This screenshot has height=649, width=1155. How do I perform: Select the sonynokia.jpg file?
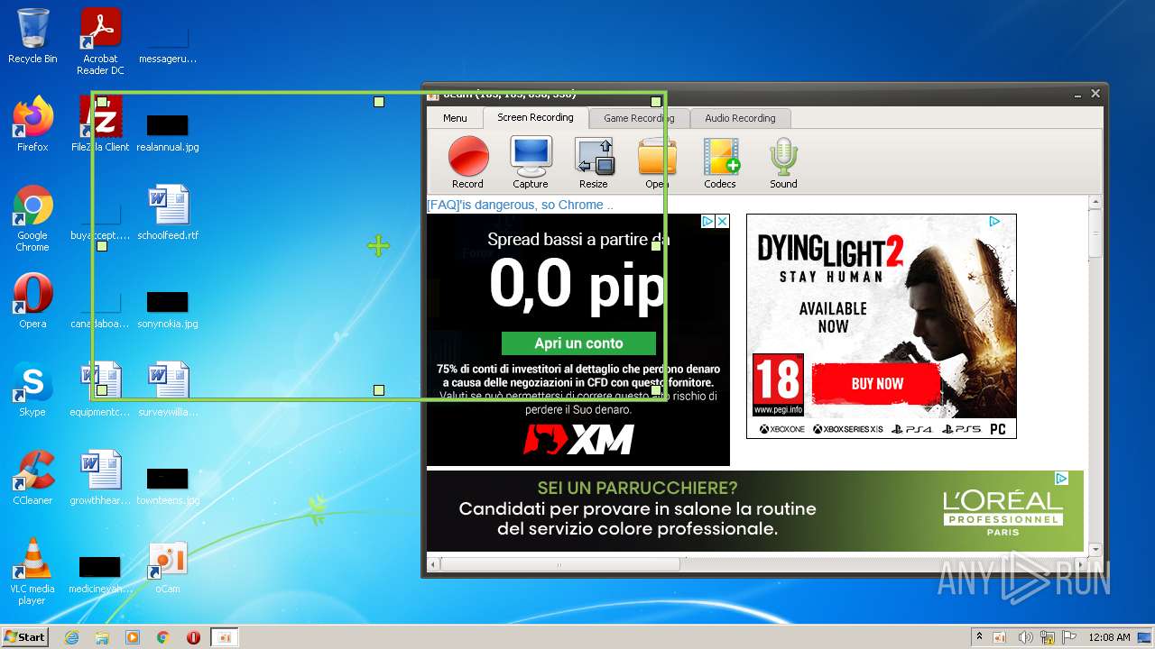[x=168, y=308]
